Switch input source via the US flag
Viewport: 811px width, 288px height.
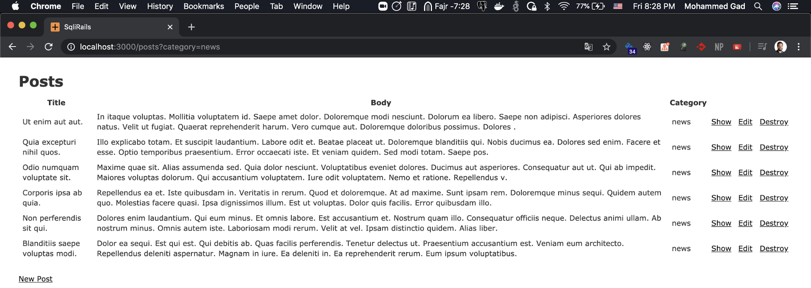tap(618, 6)
